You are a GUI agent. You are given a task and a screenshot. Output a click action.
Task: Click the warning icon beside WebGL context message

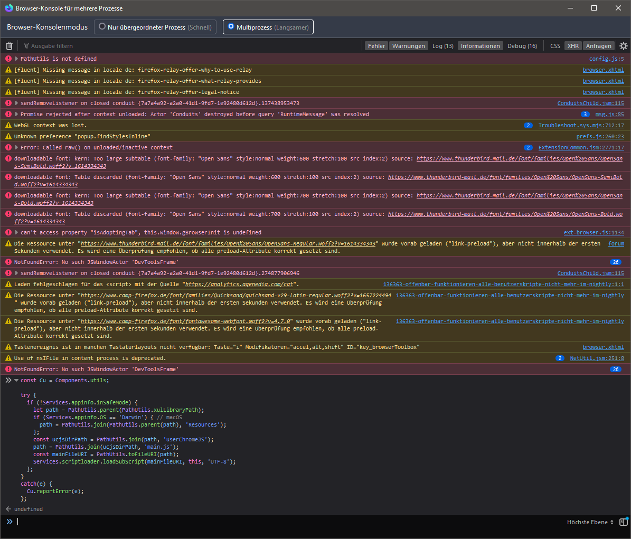tap(8, 125)
